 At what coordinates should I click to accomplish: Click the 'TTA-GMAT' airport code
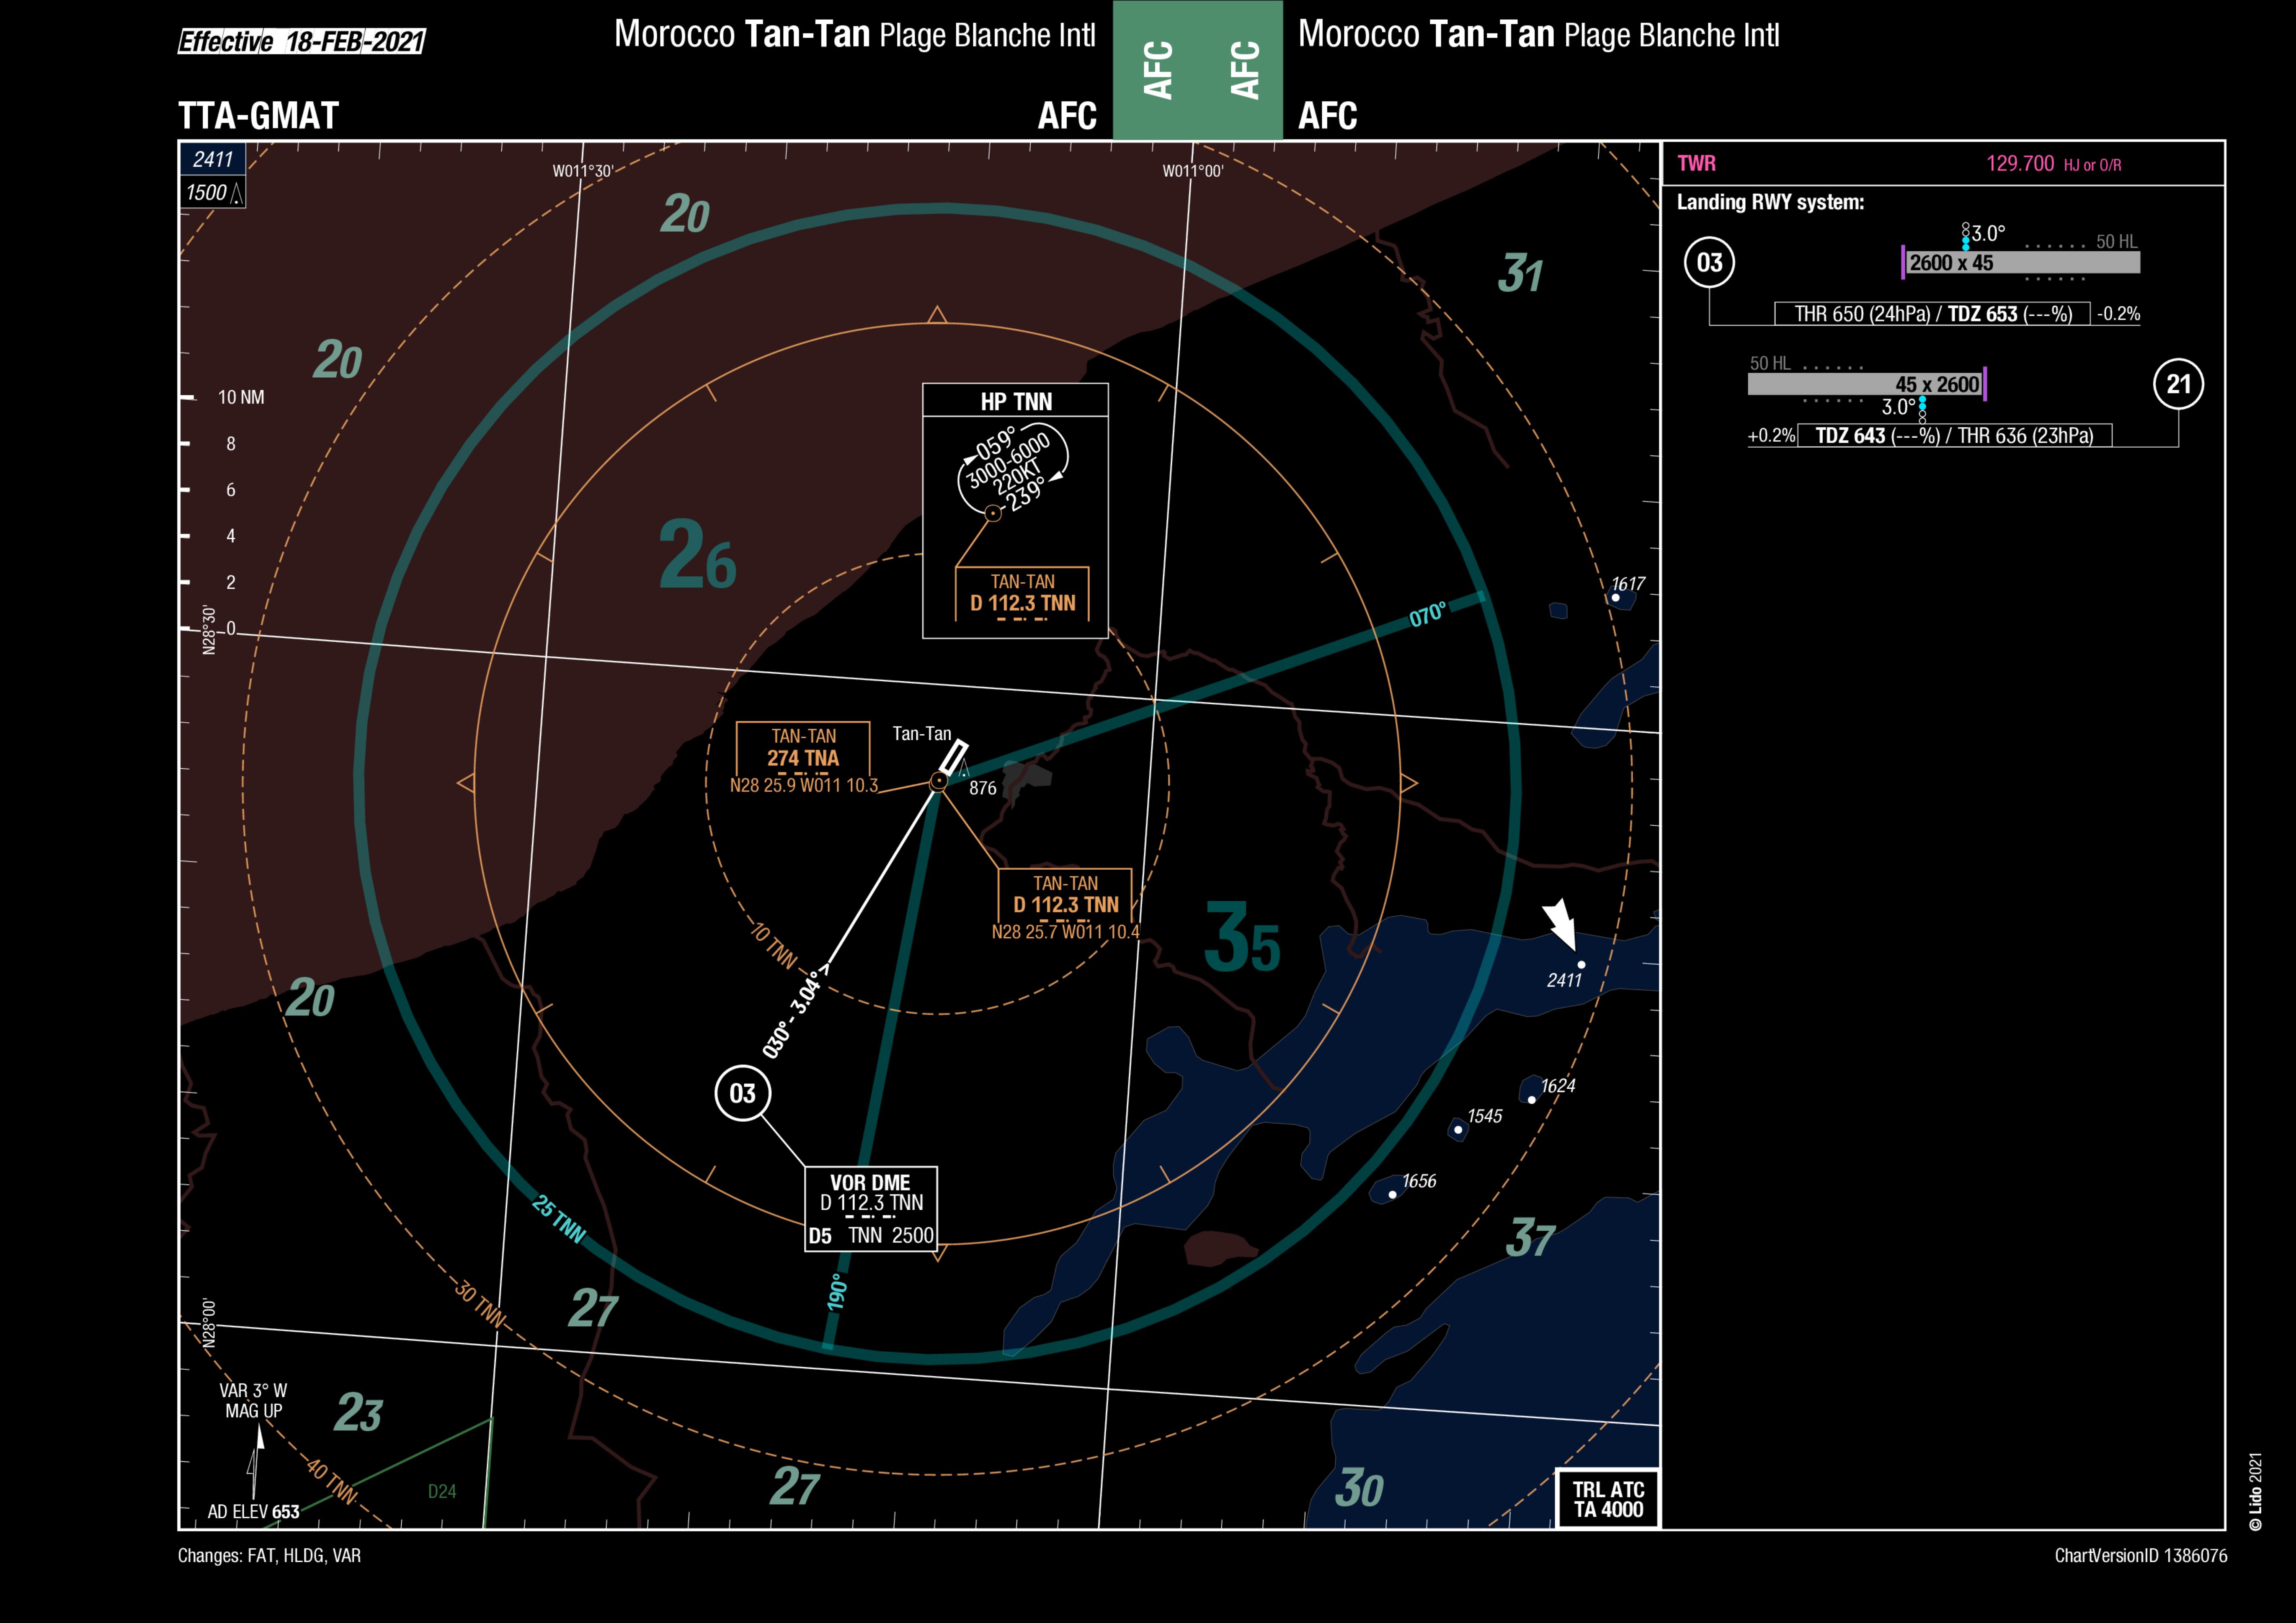point(258,116)
